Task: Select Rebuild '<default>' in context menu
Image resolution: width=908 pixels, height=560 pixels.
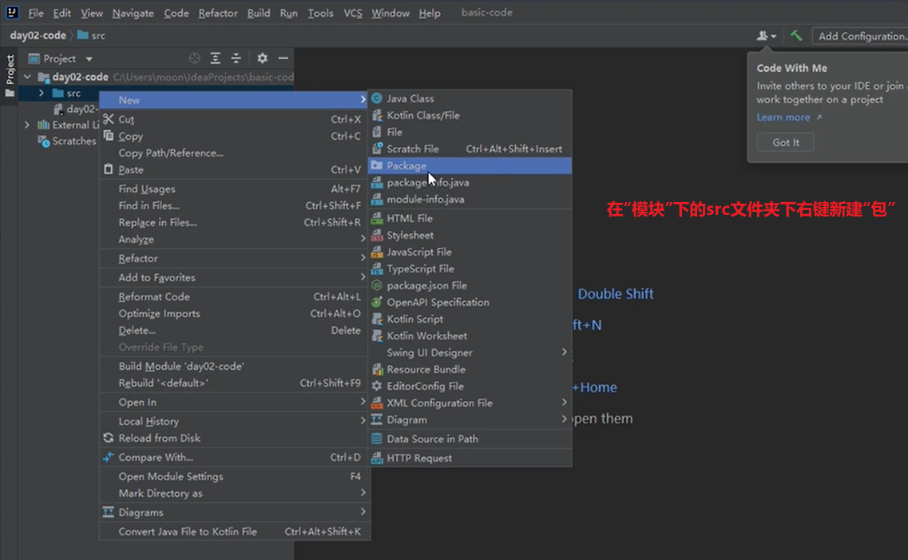Action: tap(235, 383)
